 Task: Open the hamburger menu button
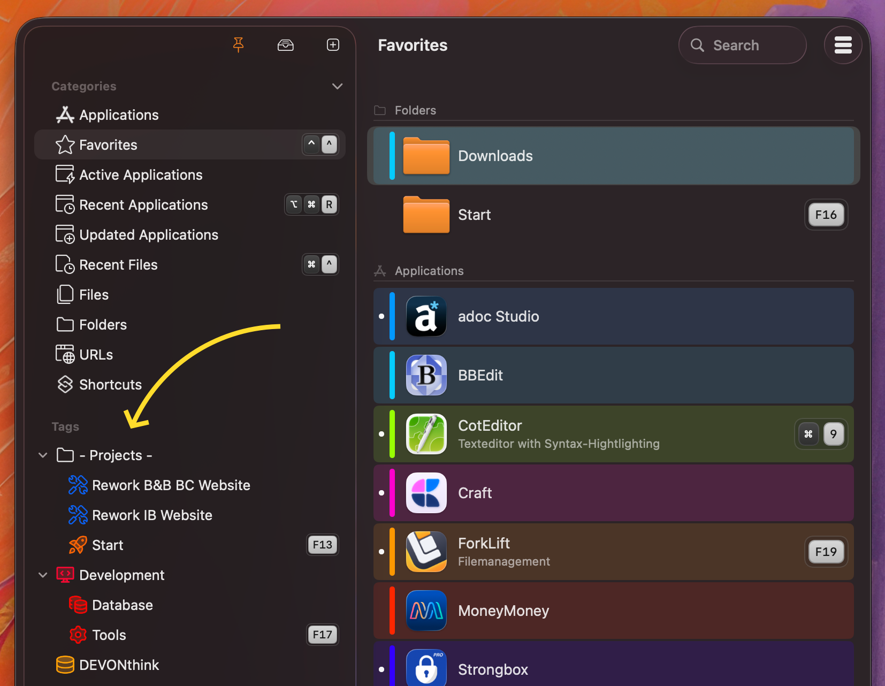click(x=843, y=45)
